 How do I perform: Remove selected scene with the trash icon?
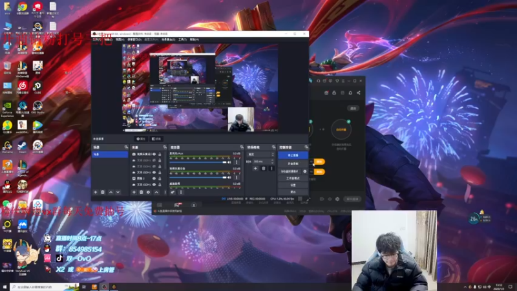103,192
